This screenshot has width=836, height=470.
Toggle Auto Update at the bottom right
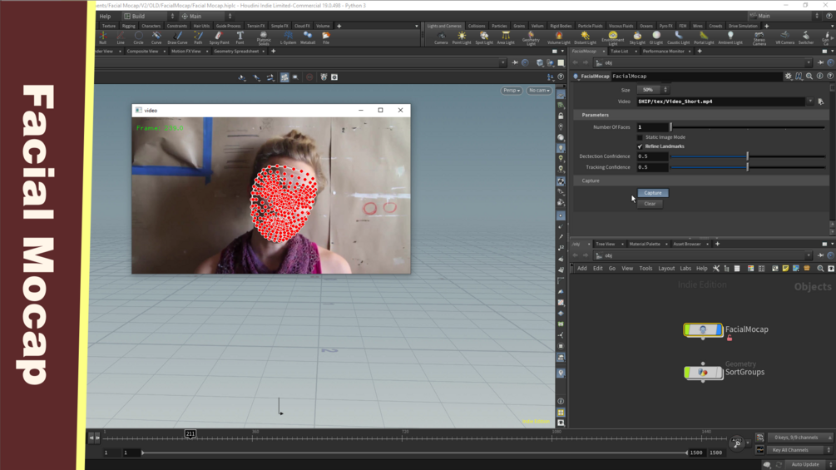point(804,464)
